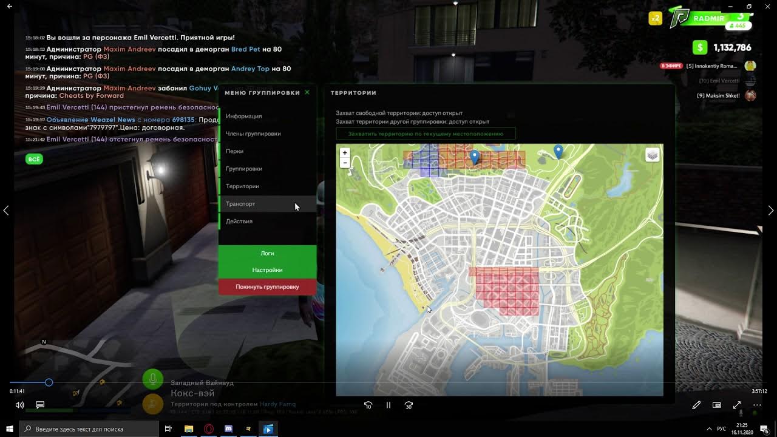Go to previous item with left arrow
Viewport: 777px width, 437px height.
tap(6, 210)
